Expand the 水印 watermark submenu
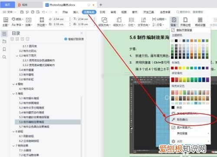The width and height of the screenshot is (217, 157). [x=190, y=141]
